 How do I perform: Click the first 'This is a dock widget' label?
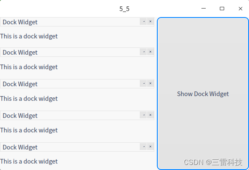(x=29, y=36)
